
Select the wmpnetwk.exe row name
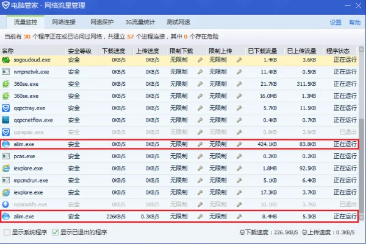31,72
